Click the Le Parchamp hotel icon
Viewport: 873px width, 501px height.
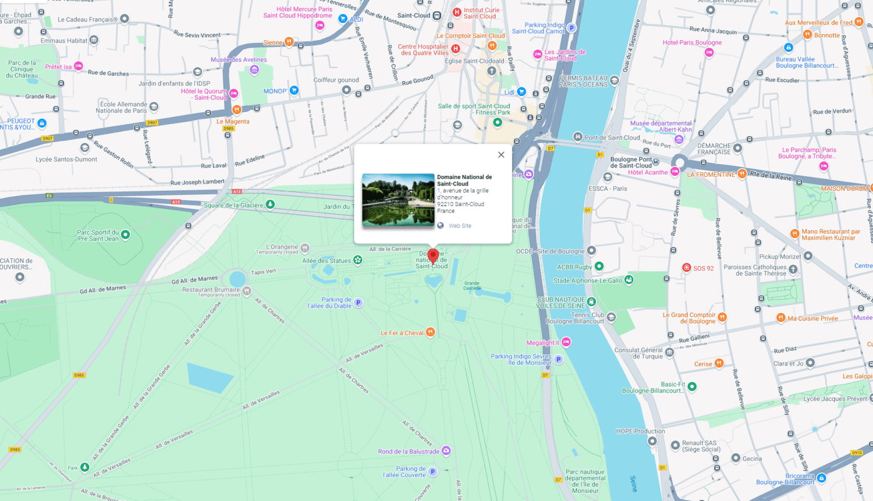[824, 166]
